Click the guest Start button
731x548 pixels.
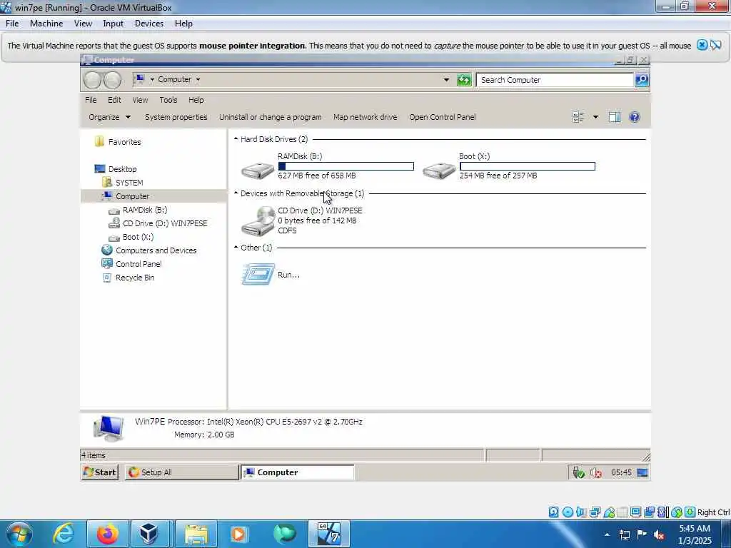(99, 472)
